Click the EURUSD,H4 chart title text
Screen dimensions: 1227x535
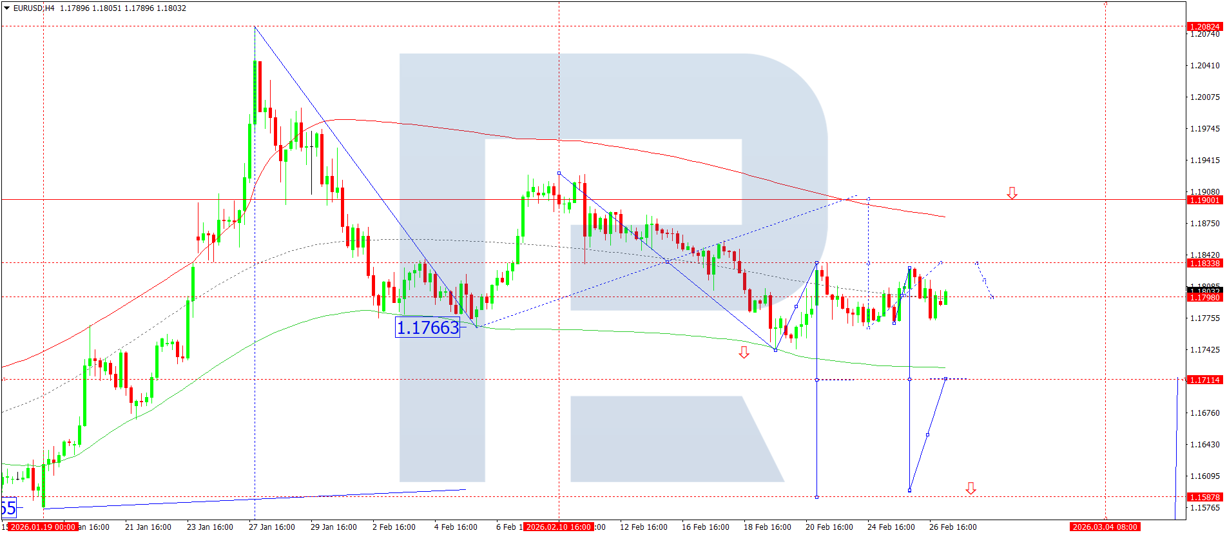(x=34, y=8)
